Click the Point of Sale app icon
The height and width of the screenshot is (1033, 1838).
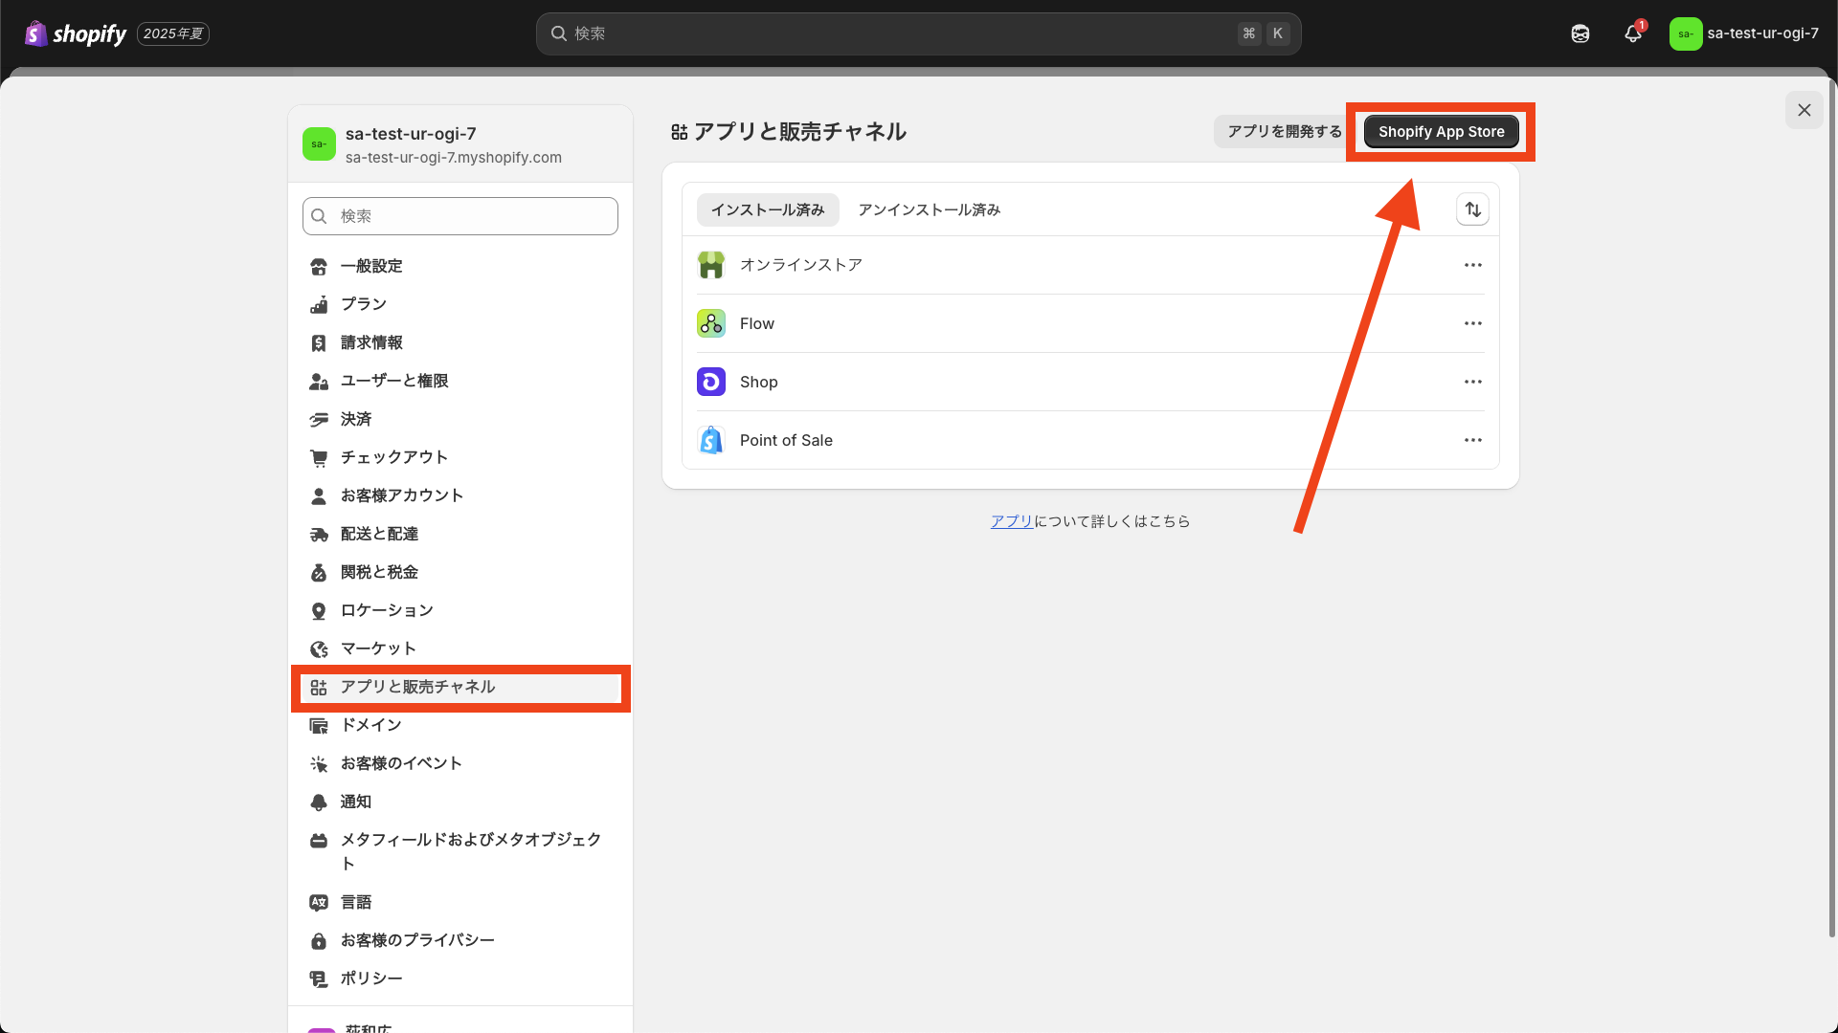[x=710, y=439]
